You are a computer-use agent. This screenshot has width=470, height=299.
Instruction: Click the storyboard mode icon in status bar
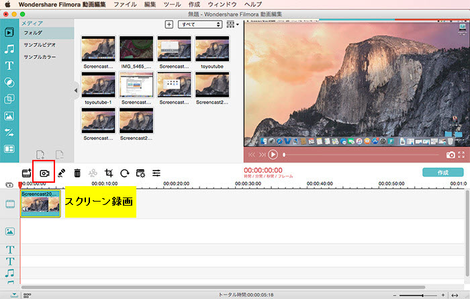[27, 296]
